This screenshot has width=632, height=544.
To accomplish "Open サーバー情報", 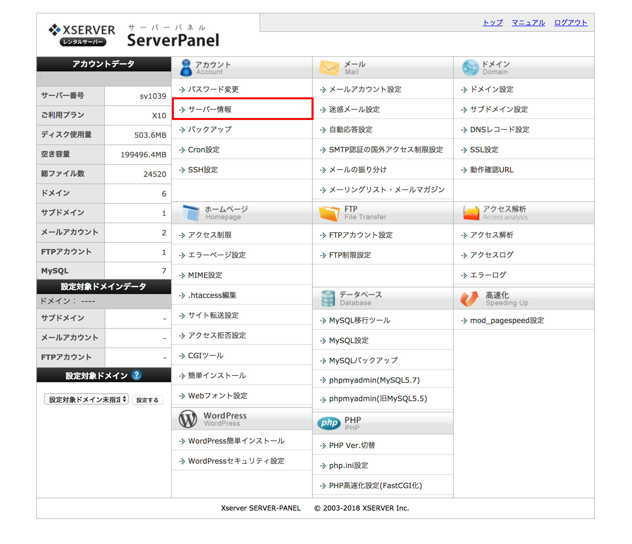I will pos(210,109).
